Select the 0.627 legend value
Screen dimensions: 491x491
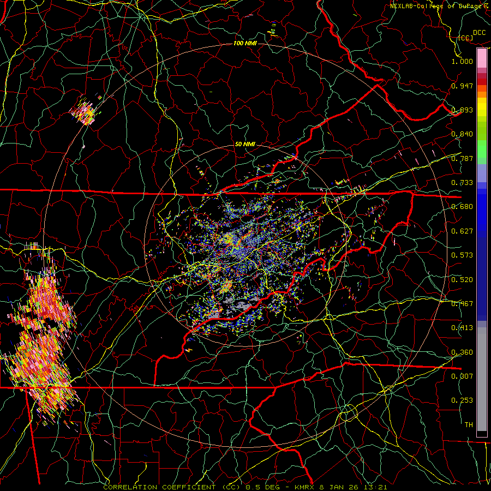point(462,231)
